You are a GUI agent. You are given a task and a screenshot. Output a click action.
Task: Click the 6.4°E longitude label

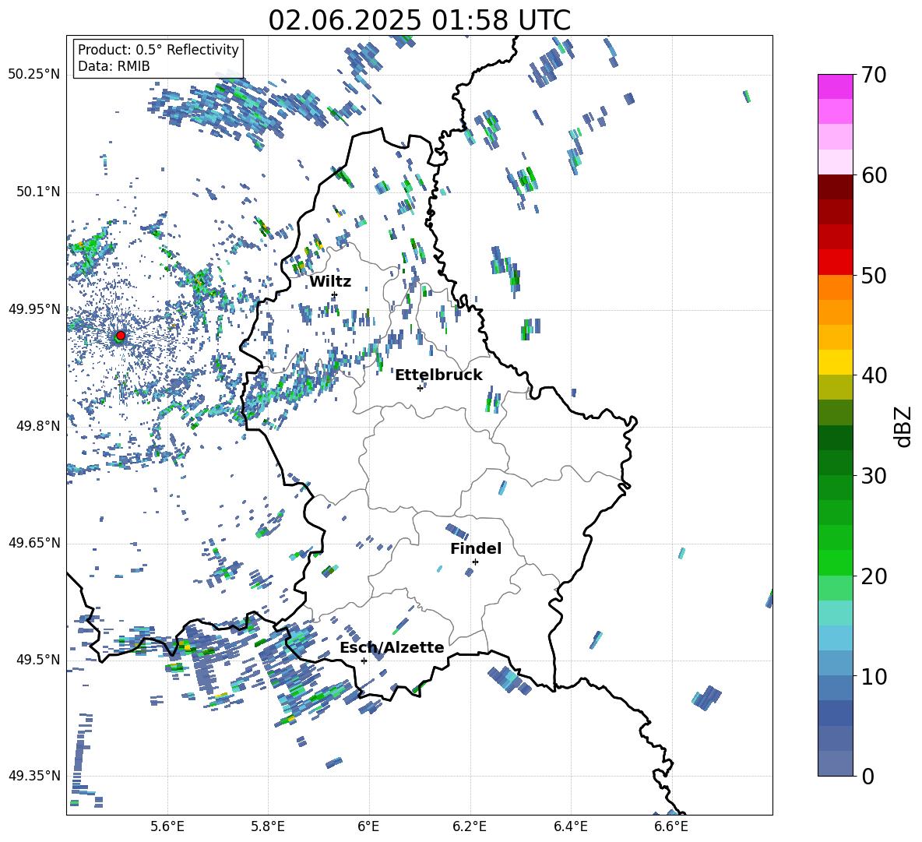coord(570,826)
